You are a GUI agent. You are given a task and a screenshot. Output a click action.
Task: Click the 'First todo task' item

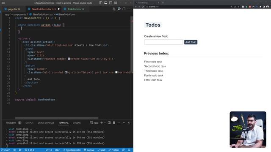click(153, 62)
